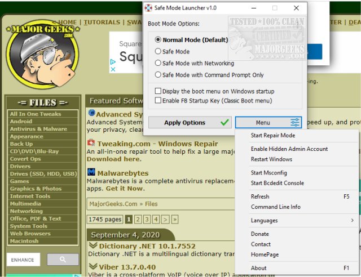Open All In One Tweaks category
Image resolution: width=361 pixels, height=277 pixels.
click(x=43, y=114)
